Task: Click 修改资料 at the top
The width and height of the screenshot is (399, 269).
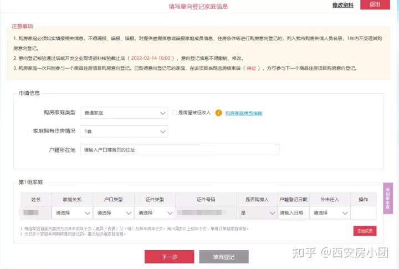Action: (x=343, y=5)
